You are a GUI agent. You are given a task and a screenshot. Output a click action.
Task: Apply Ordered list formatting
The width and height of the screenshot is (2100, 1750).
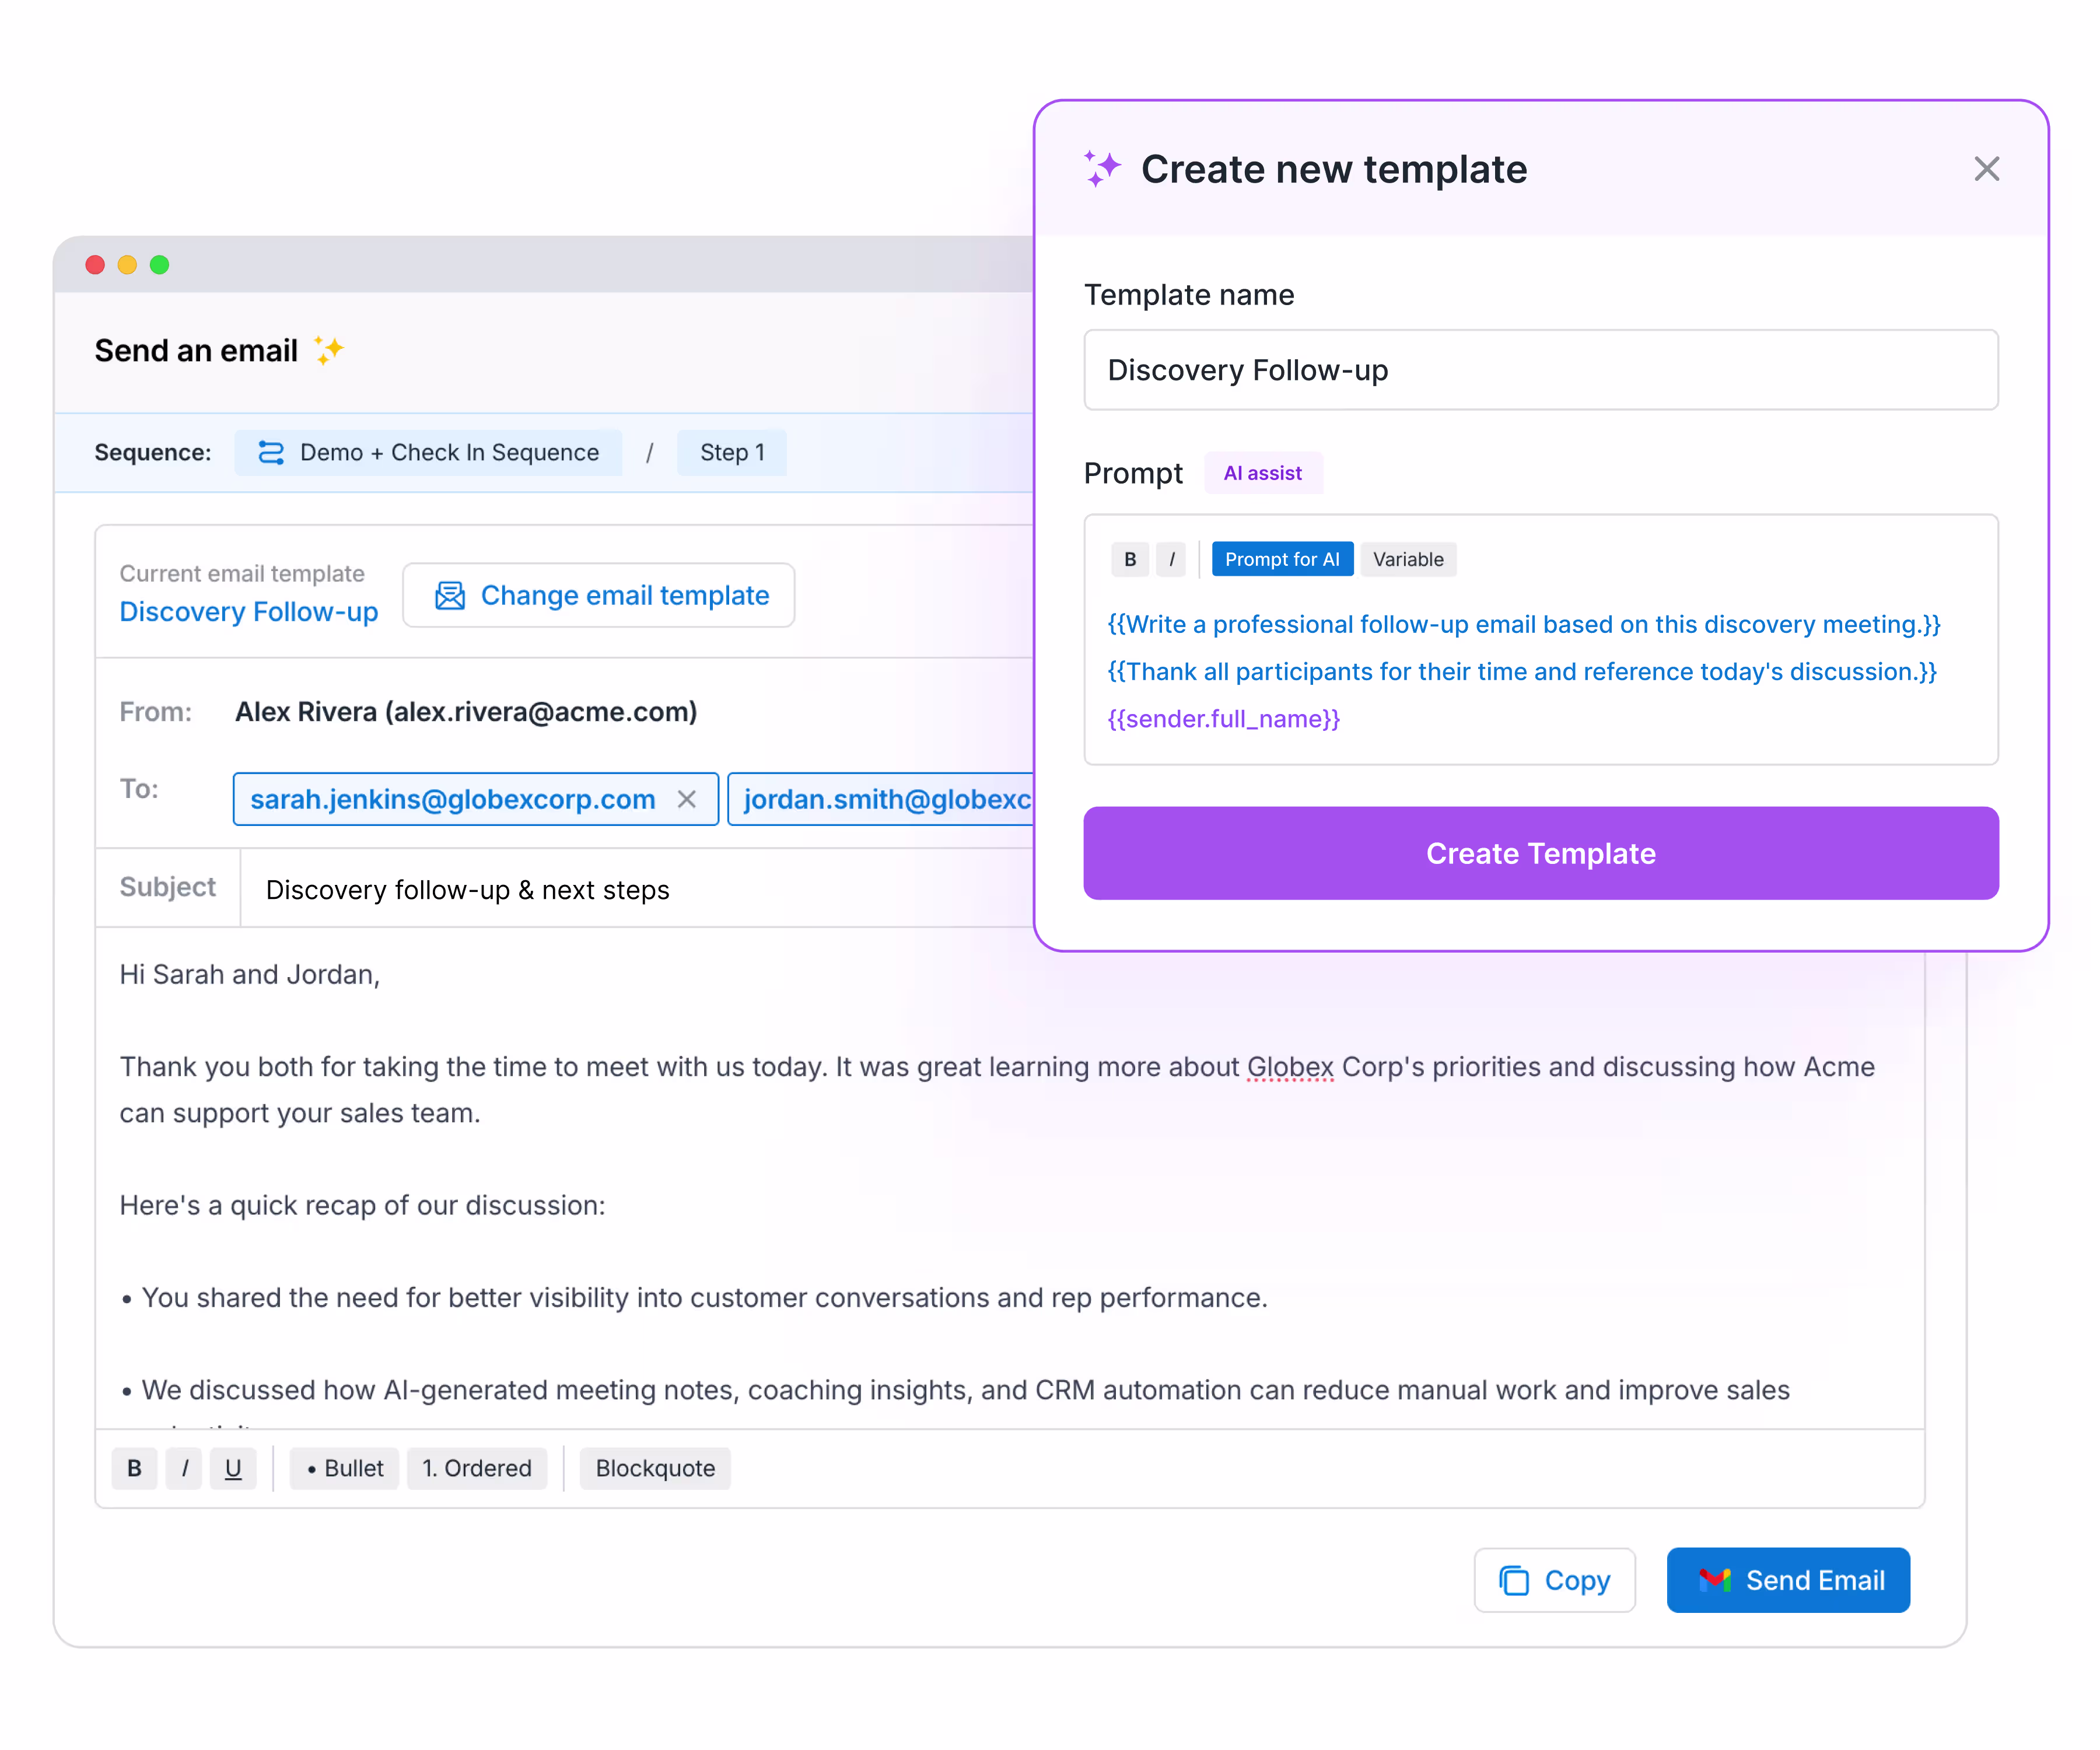[477, 1468]
